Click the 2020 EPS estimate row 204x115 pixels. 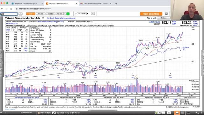pos(18,49)
